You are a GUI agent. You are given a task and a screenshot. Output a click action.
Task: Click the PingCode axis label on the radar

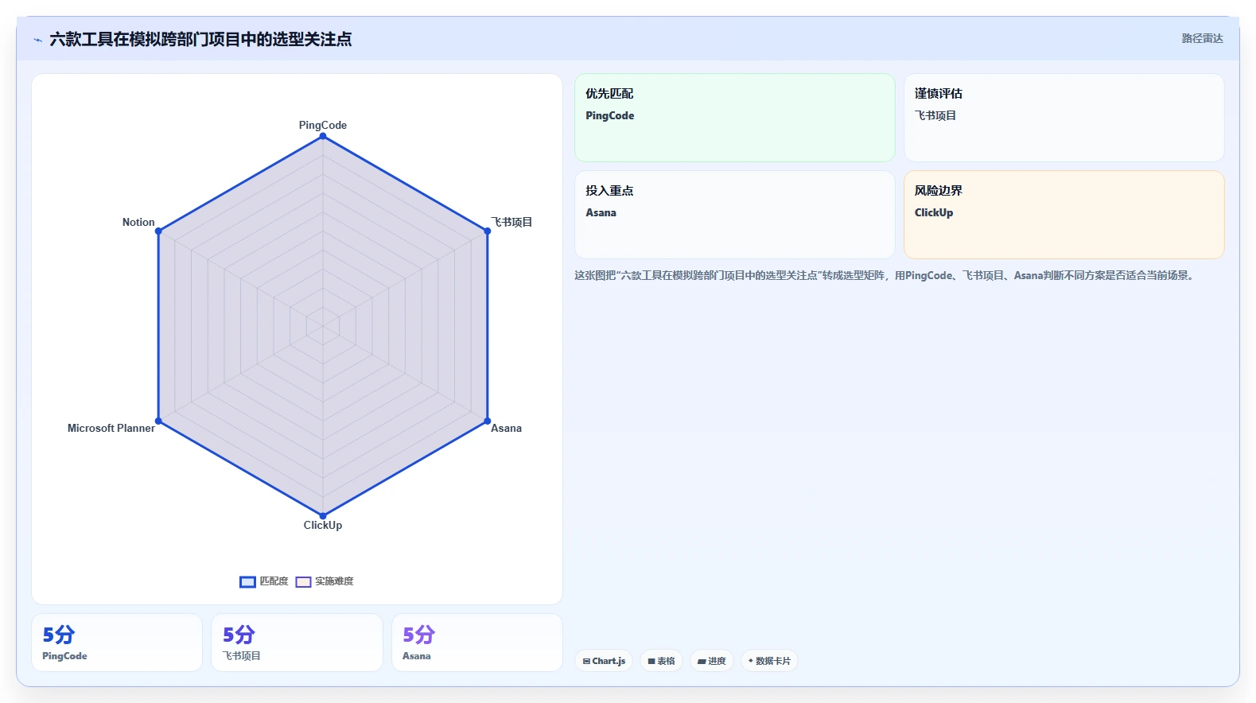click(323, 125)
